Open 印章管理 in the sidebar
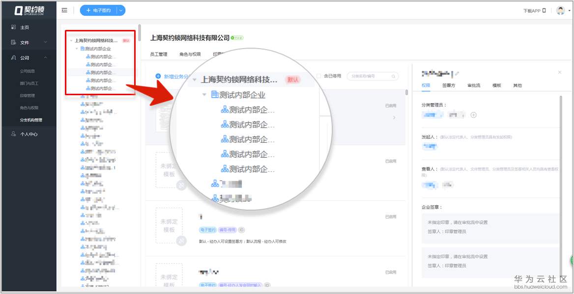The width and height of the screenshot is (574, 294). tap(28, 95)
